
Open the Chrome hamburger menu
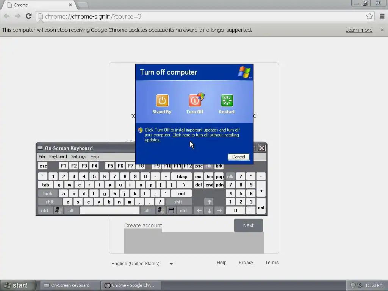point(382,16)
